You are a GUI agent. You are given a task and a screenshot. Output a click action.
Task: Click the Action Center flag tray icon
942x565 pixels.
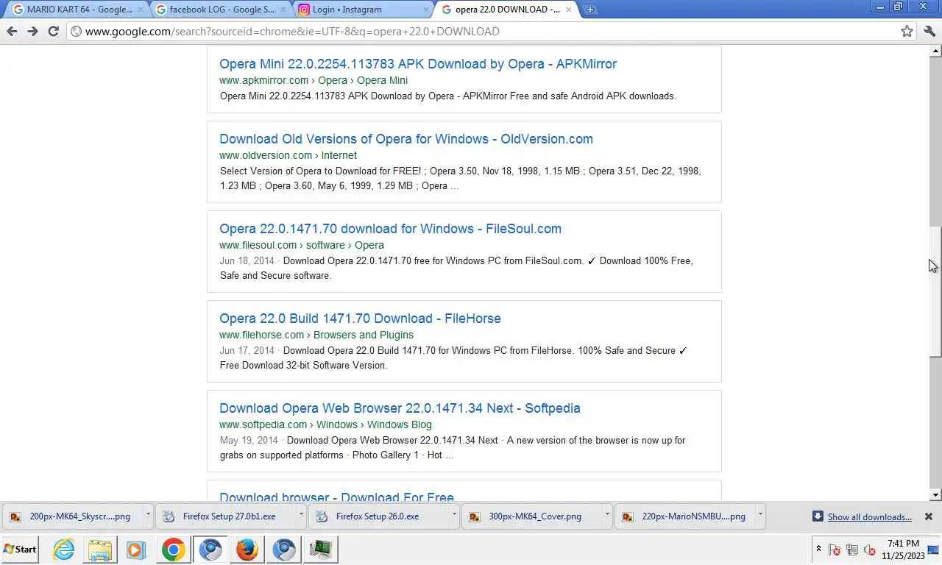[x=835, y=550]
